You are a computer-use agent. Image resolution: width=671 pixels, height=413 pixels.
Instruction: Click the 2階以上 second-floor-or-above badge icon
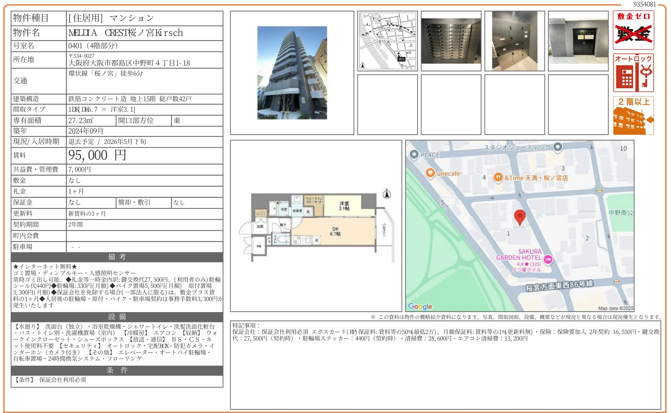tap(633, 115)
